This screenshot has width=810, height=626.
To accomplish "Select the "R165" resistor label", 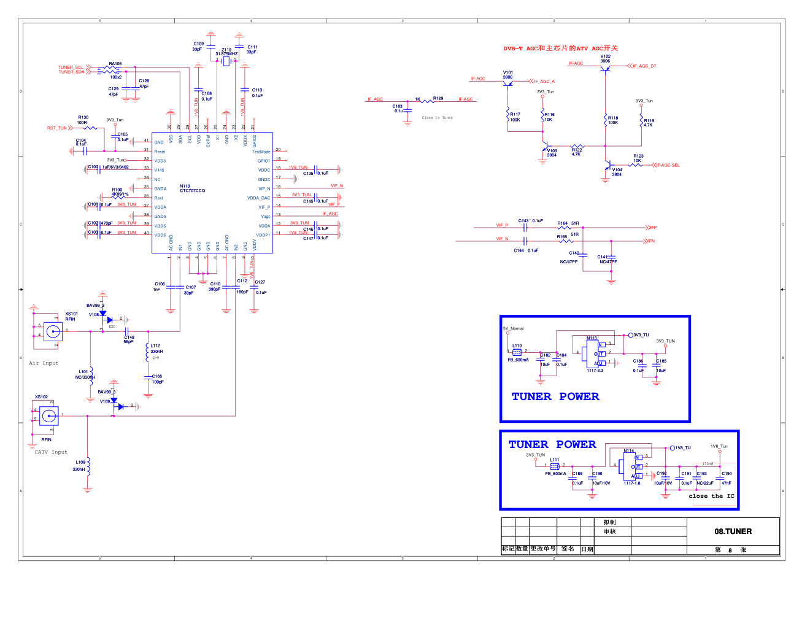I will (x=562, y=237).
